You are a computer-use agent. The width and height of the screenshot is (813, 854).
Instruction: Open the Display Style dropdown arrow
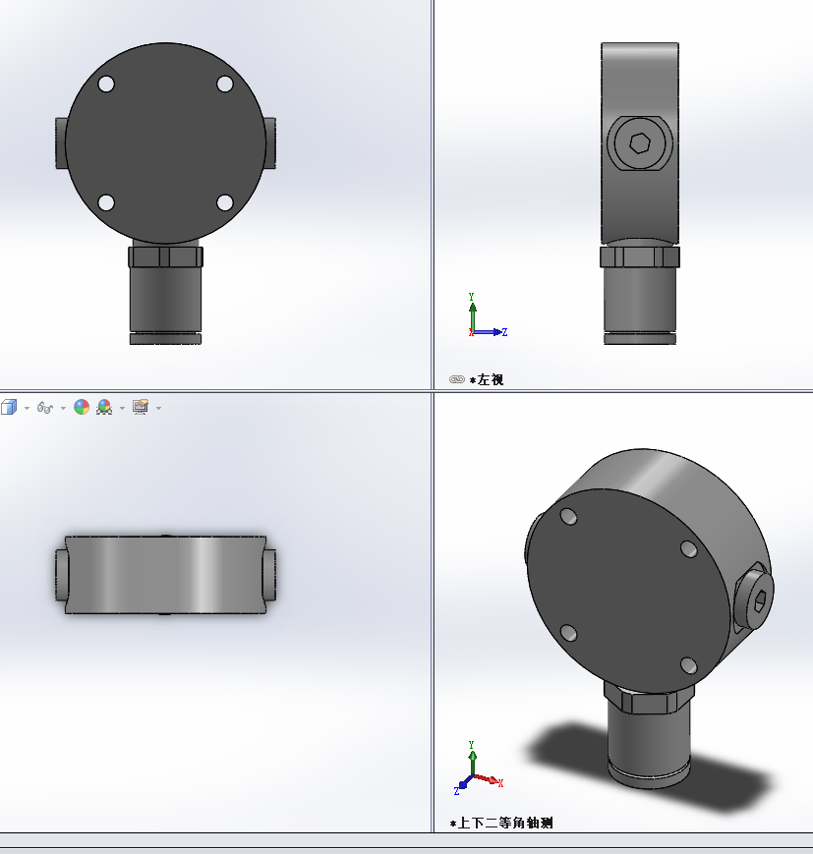coord(27,408)
